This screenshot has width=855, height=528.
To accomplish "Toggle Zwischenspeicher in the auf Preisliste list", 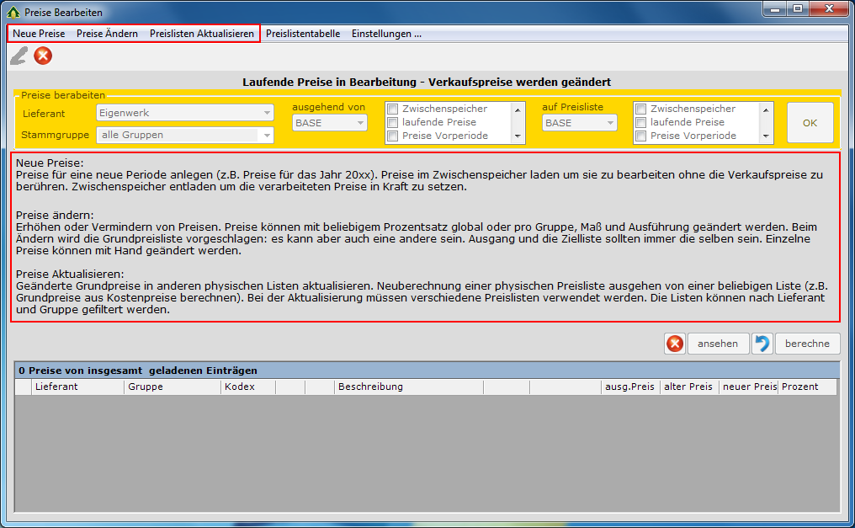I will tap(640, 109).
